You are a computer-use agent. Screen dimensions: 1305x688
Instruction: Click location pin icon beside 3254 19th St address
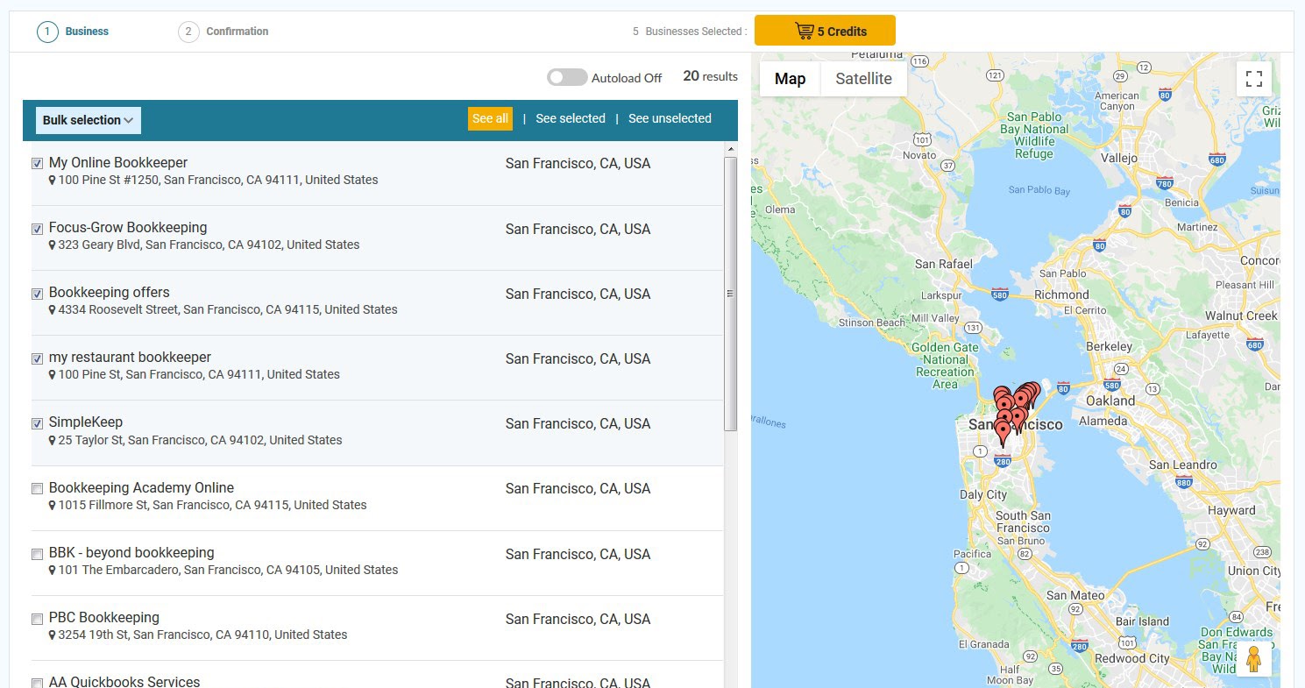53,635
